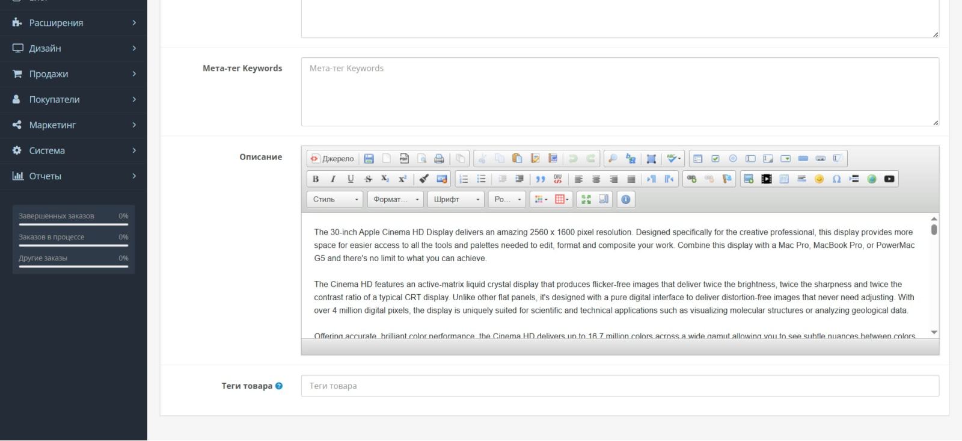Image resolution: width=962 pixels, height=441 pixels.
Task: Insert an image into description
Action: tap(749, 179)
